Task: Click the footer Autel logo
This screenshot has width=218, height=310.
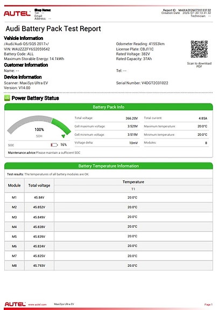Action: (15, 304)
